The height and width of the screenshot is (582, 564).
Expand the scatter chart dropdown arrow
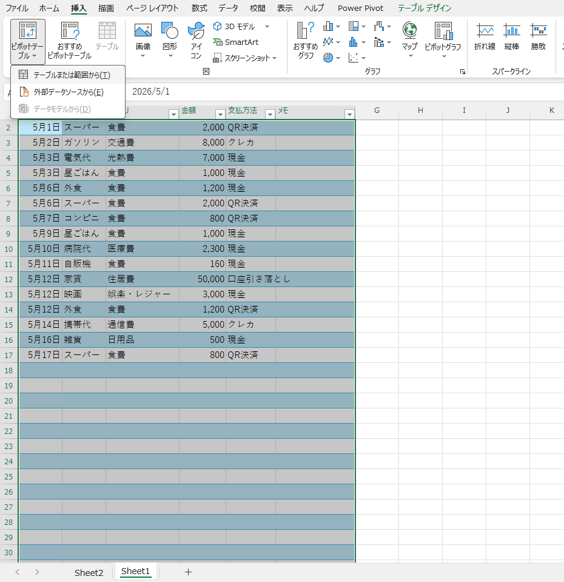click(364, 58)
